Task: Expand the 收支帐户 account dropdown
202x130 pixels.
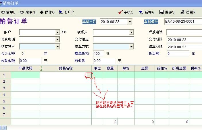Action: click(x=57, y=46)
